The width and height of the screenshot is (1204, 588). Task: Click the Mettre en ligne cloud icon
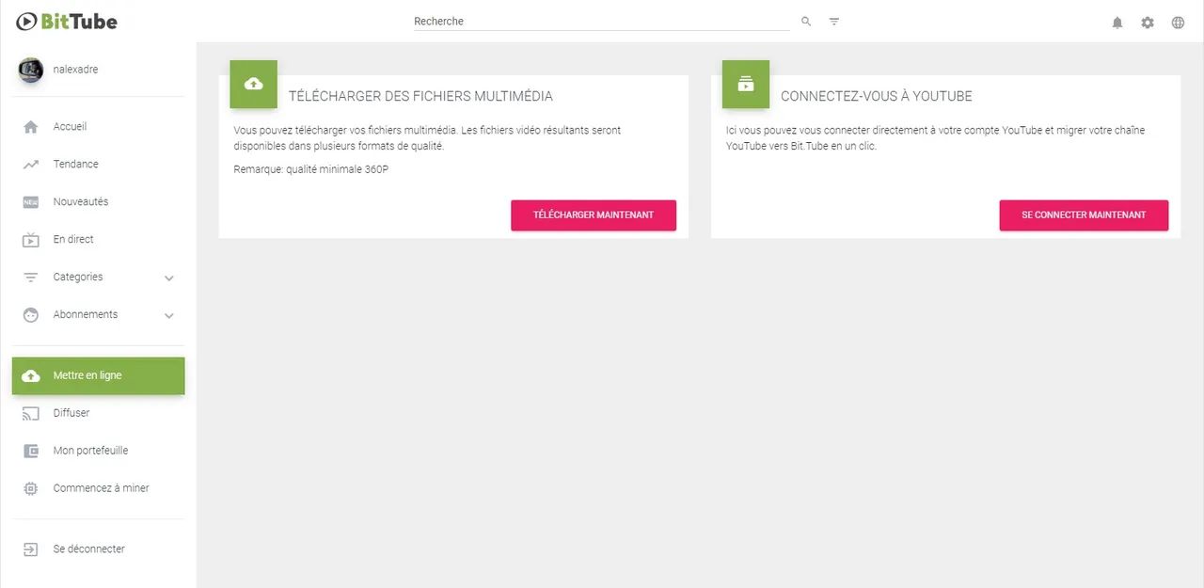coord(31,375)
